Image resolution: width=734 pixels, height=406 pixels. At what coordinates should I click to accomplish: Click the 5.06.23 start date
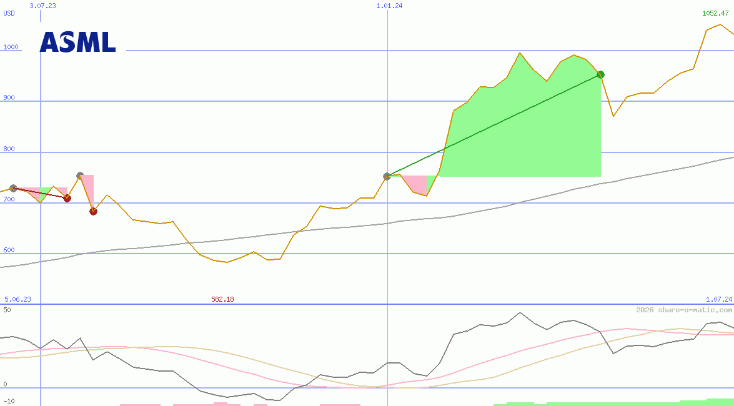pyautogui.click(x=17, y=299)
